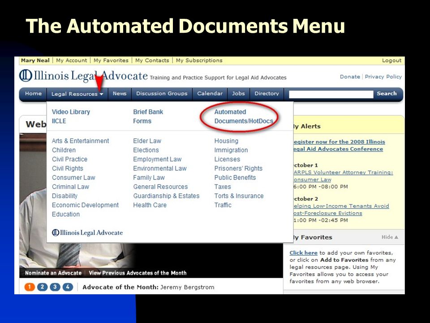The height and width of the screenshot is (323, 430).
Task: Select Civil Rights topic
Action: coord(68,168)
